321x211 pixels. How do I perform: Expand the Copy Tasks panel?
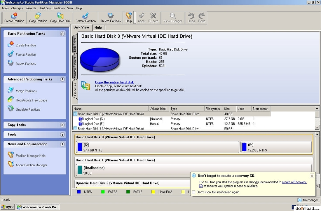[62, 125]
